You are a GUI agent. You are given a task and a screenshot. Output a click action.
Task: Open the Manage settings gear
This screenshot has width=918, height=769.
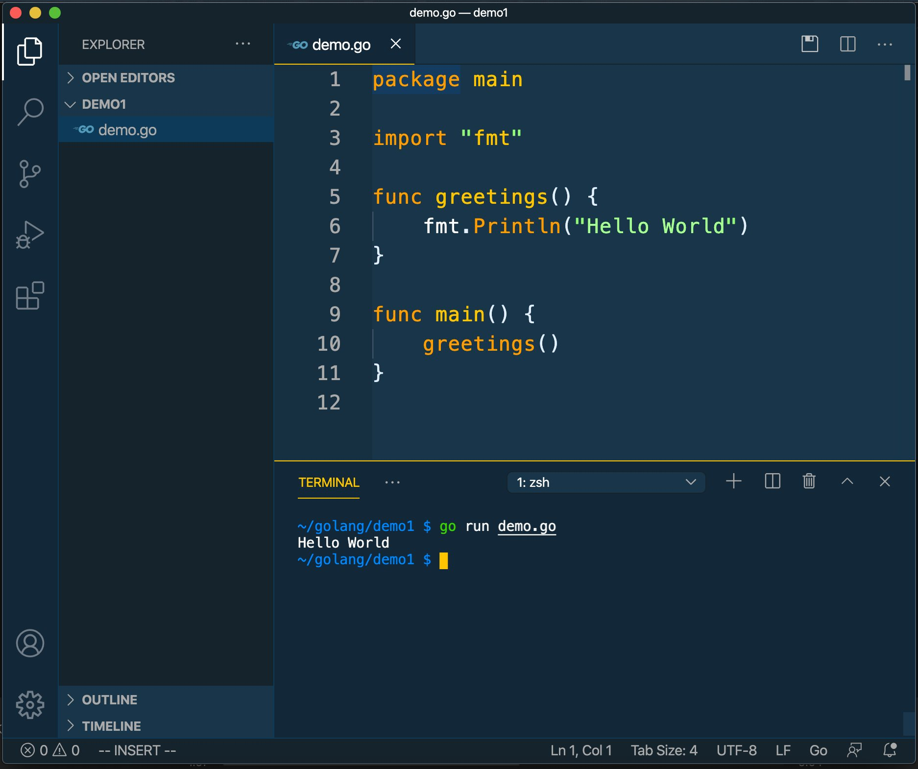[30, 705]
